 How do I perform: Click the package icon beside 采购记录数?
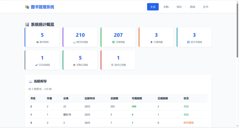click(x=74, y=65)
